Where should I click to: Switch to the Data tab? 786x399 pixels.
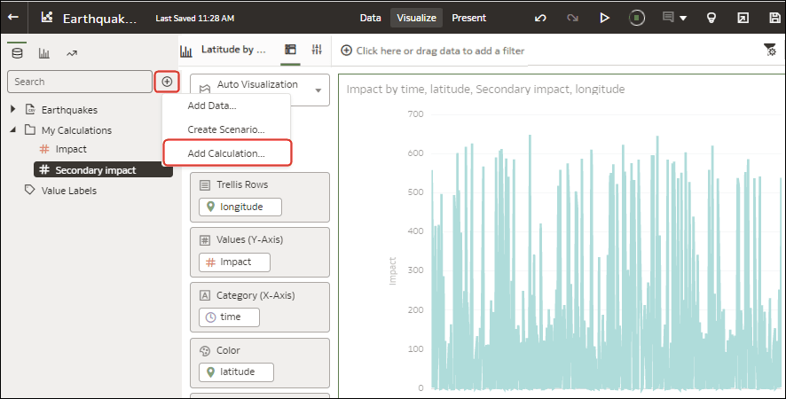371,18
